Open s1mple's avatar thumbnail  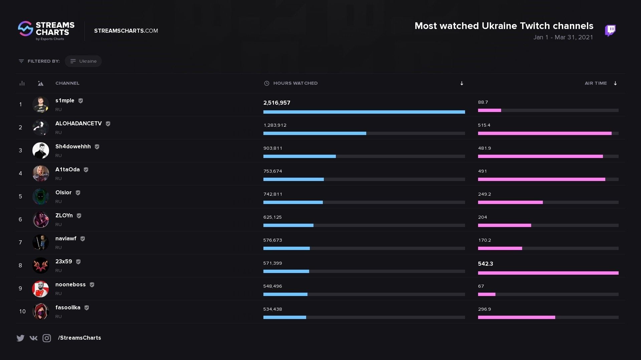pyautogui.click(x=41, y=105)
